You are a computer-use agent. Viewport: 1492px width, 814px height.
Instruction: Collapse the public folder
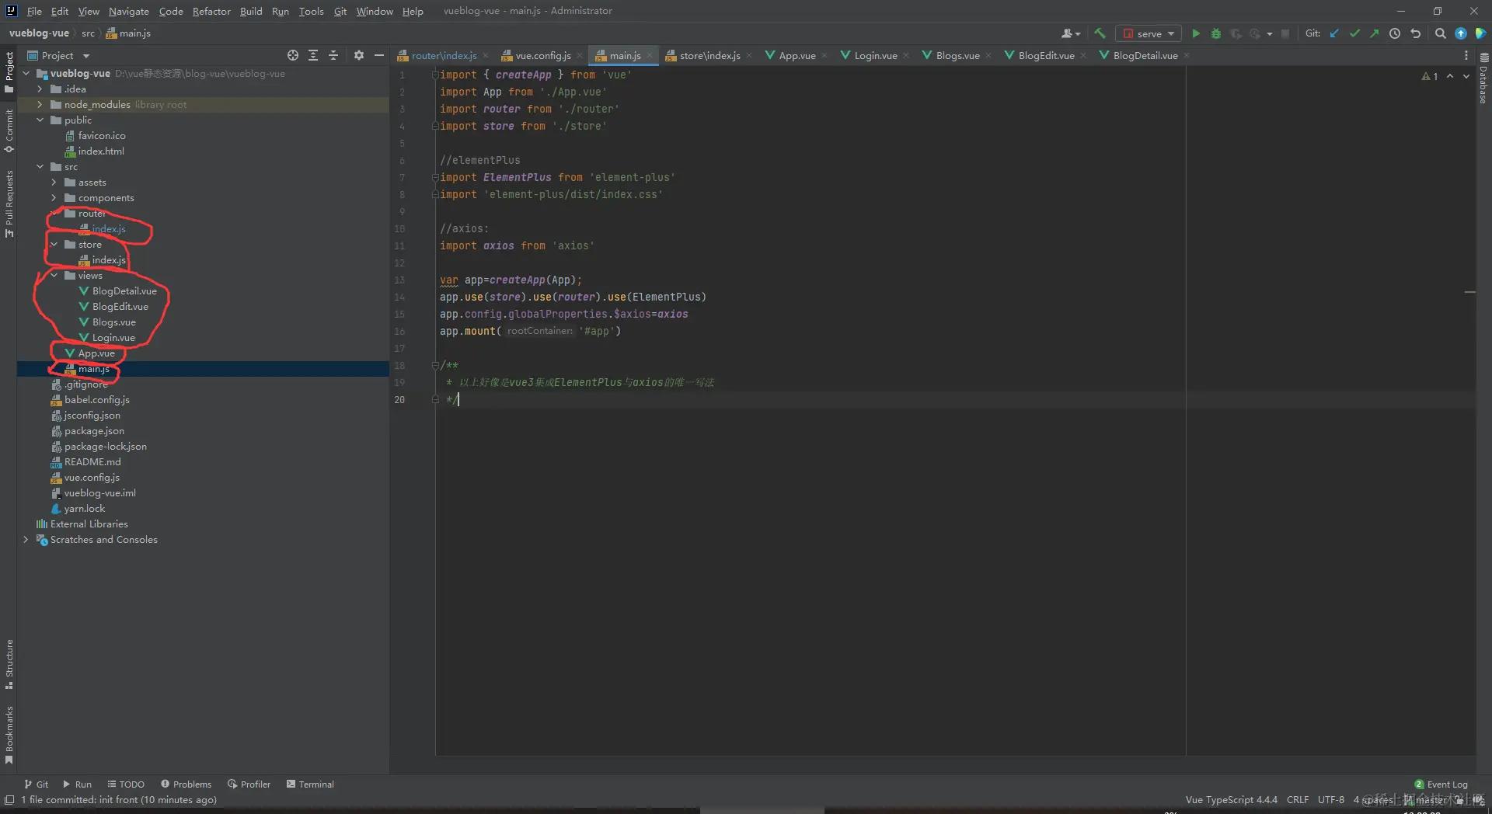[x=40, y=120]
